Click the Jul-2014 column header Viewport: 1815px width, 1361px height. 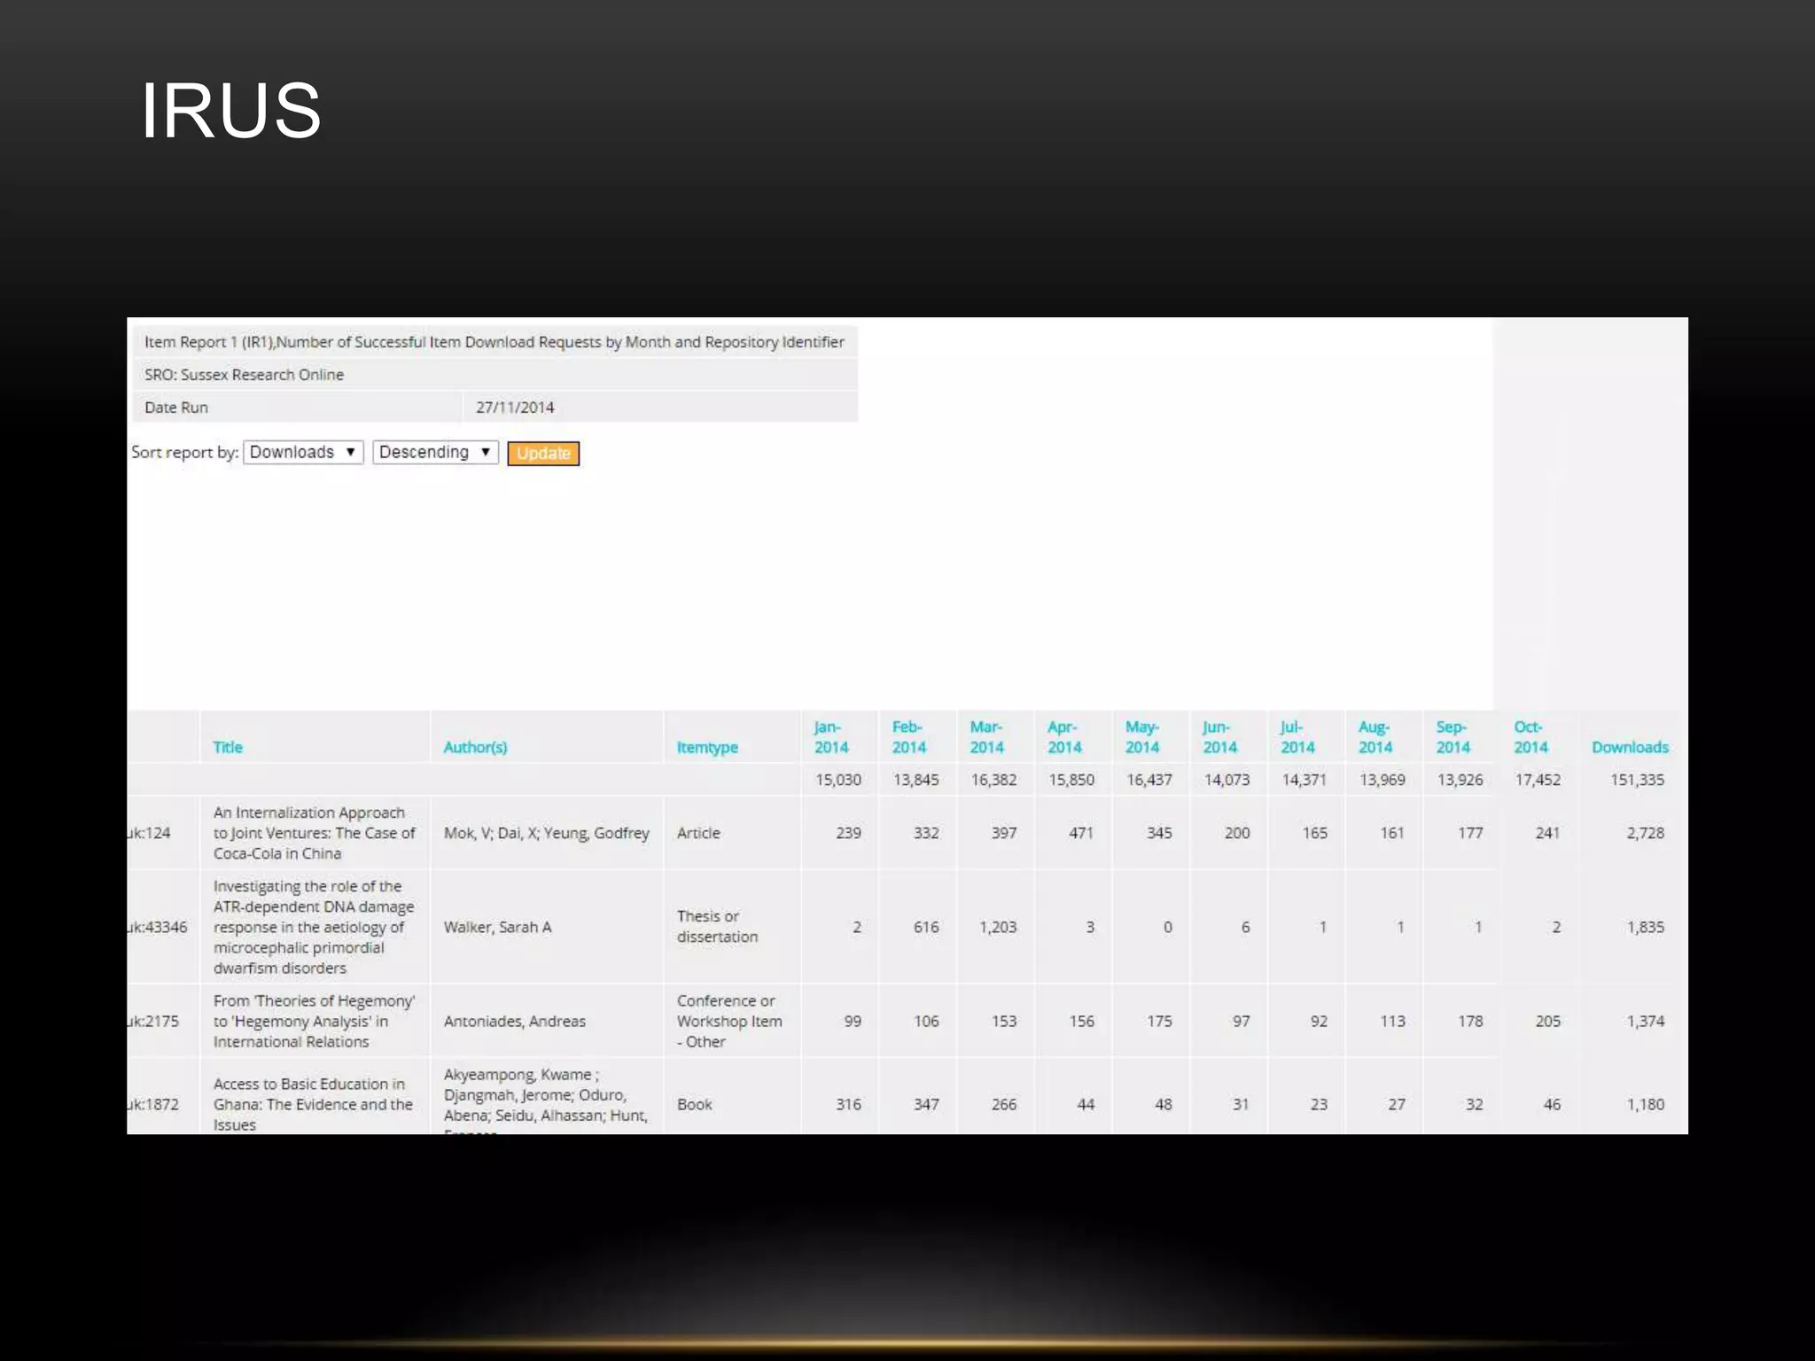[x=1297, y=737]
